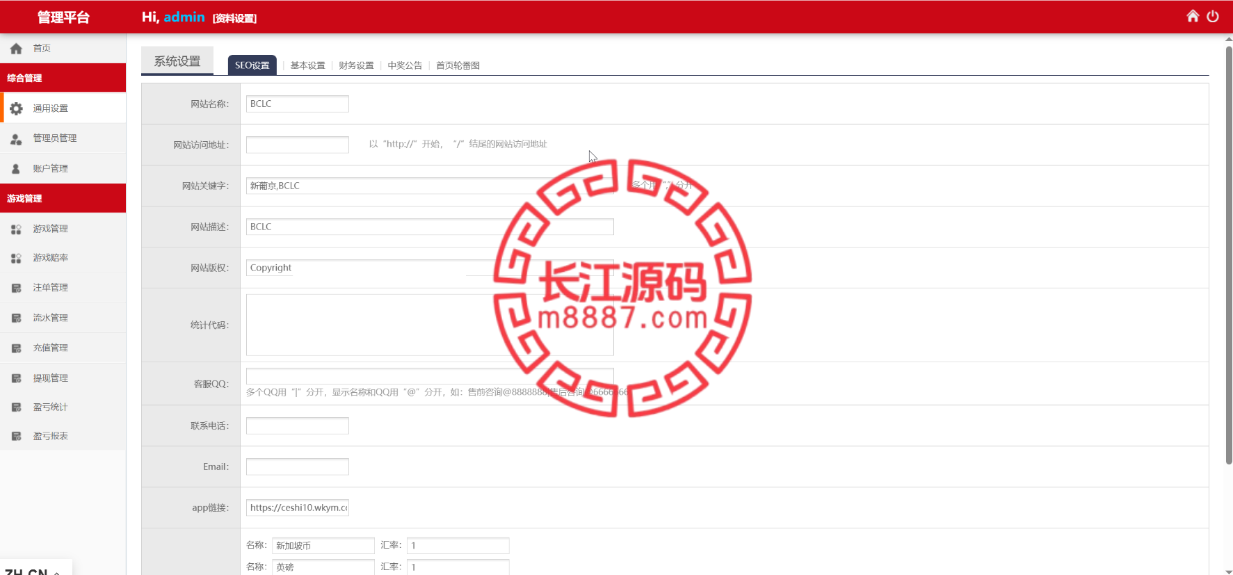Switch to 基本设置 tab
This screenshot has width=1233, height=575.
307,65
